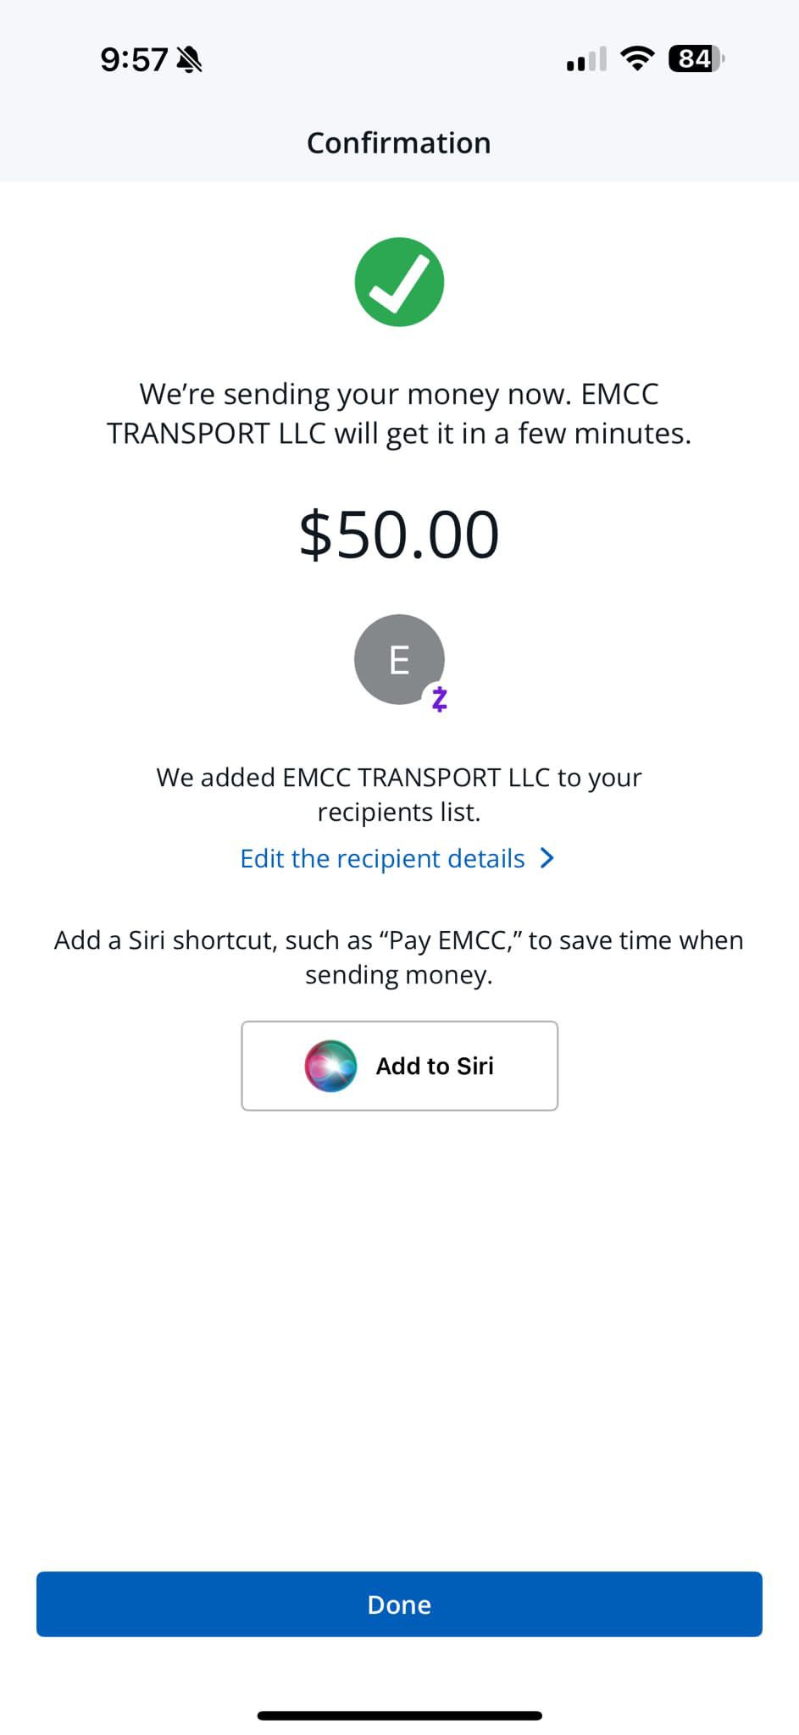Tap the header bar left of Confirmation
The image size is (799, 1735).
[127, 143]
